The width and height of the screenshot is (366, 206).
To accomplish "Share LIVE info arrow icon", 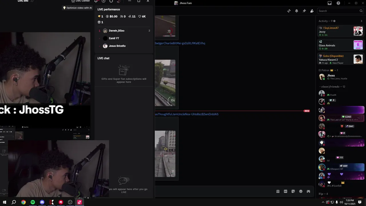I will pos(32,1).
